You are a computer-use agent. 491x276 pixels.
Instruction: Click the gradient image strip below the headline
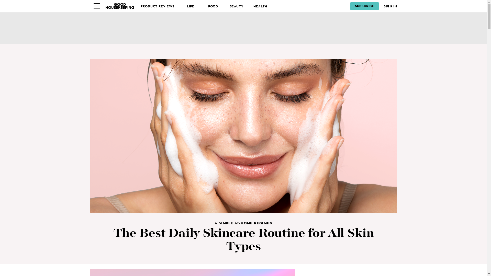coord(192,273)
